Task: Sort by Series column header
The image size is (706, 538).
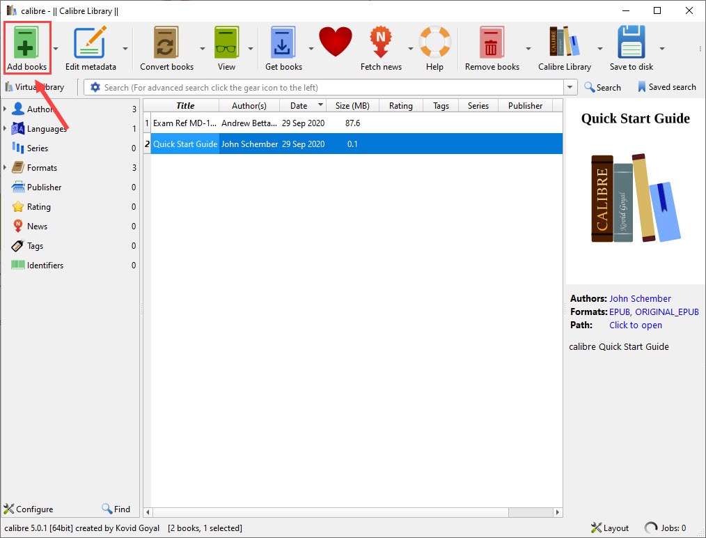Action: coord(478,105)
